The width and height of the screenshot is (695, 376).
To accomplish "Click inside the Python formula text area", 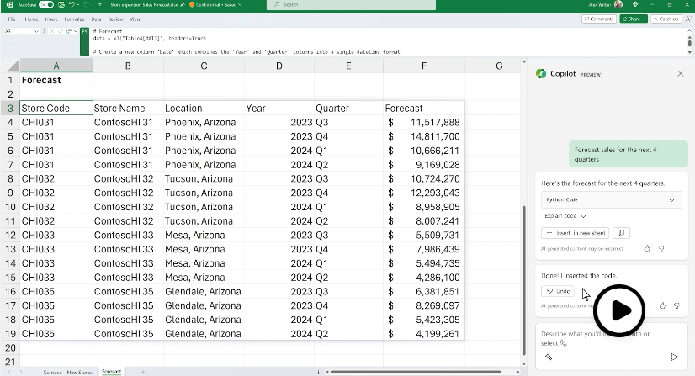I will pos(385,41).
